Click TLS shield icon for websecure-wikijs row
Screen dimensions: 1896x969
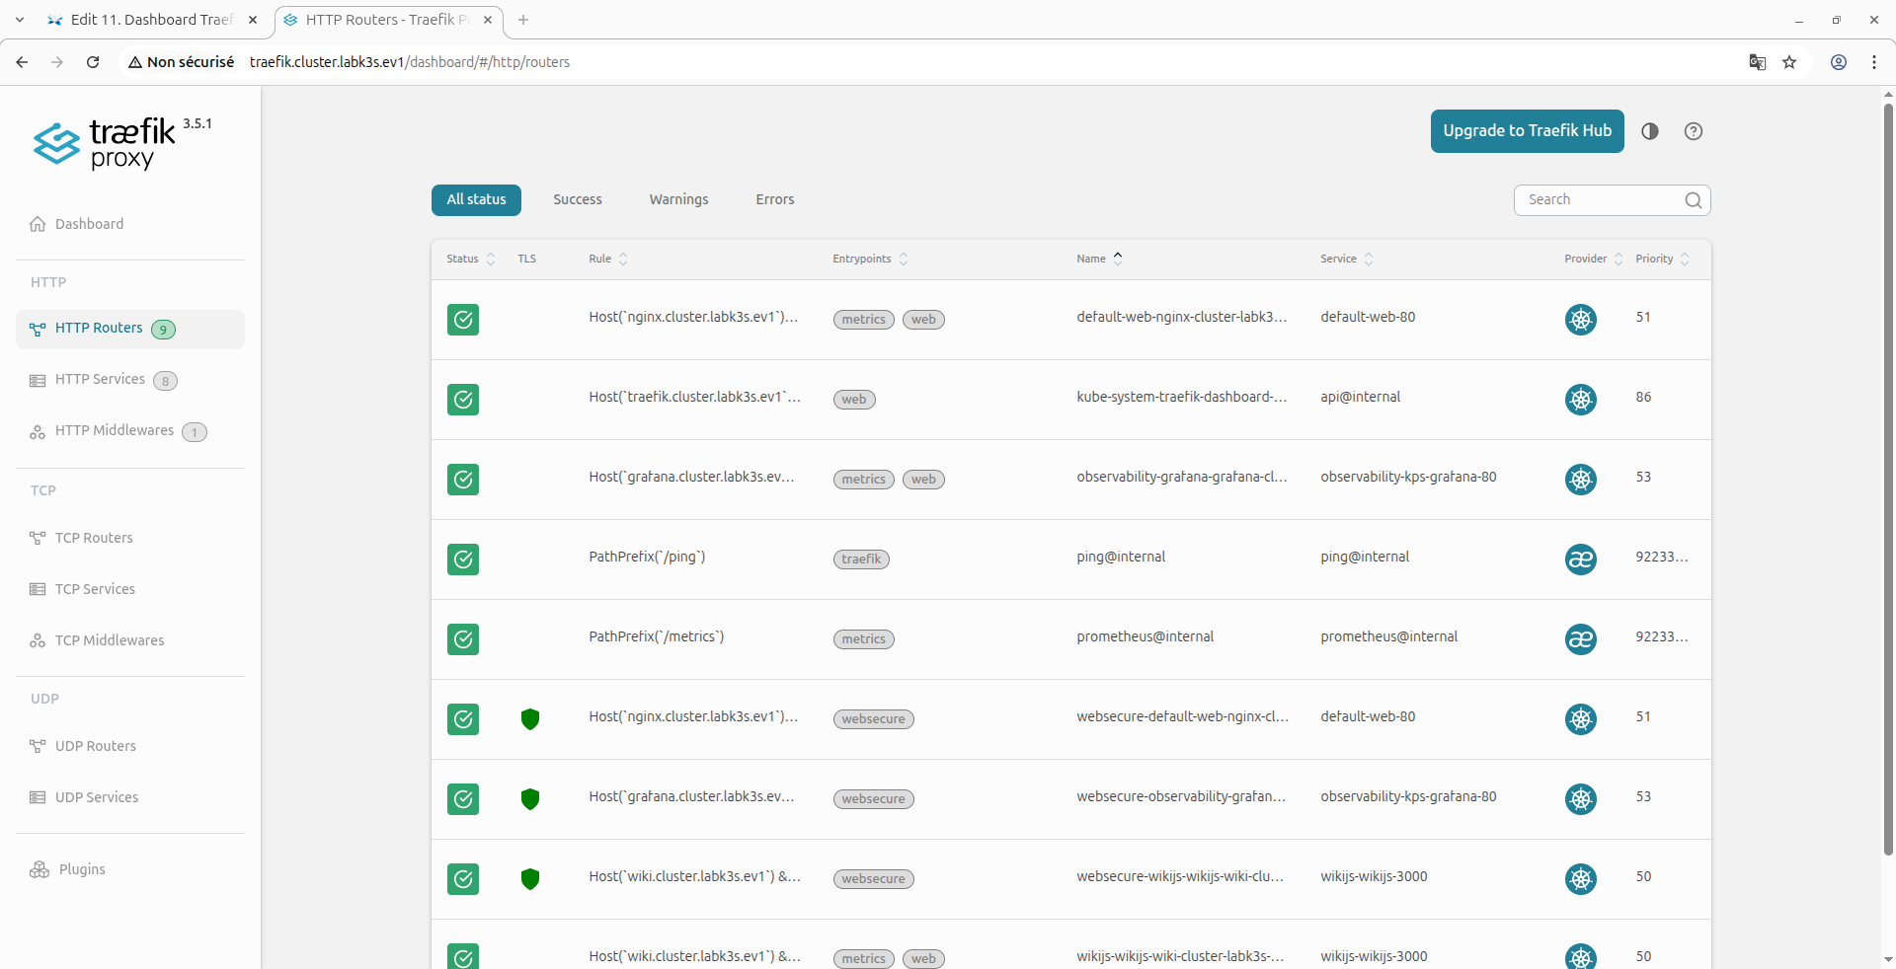(530, 879)
